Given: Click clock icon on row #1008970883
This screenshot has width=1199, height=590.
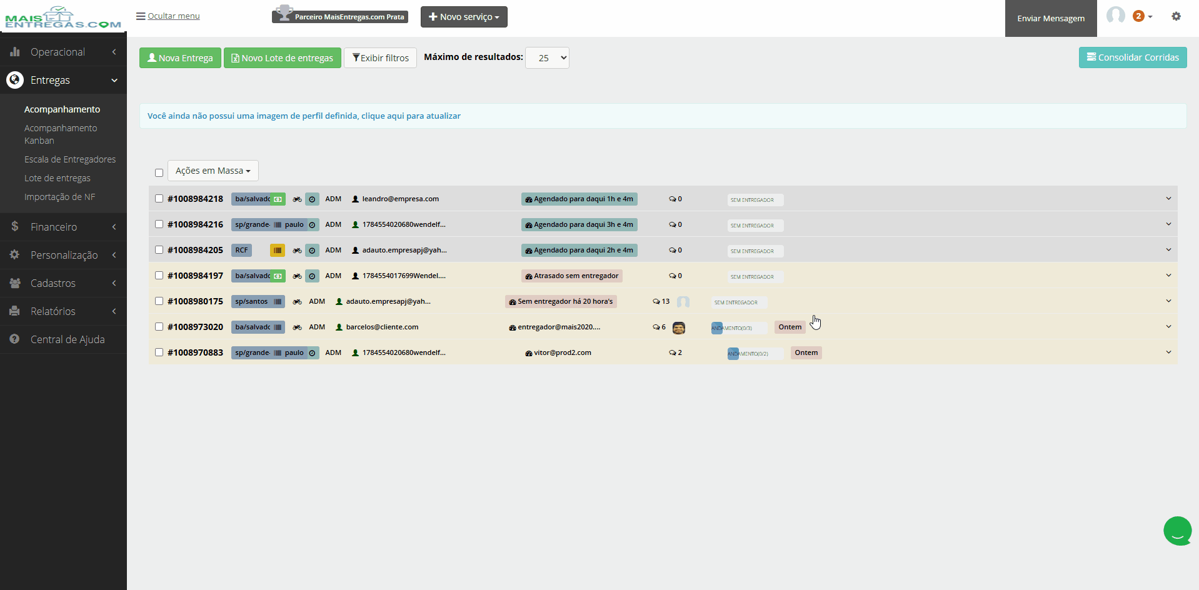Looking at the screenshot, I should tap(312, 353).
